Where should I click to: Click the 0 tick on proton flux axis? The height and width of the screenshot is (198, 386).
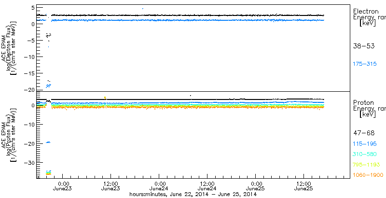[x=32, y=105]
